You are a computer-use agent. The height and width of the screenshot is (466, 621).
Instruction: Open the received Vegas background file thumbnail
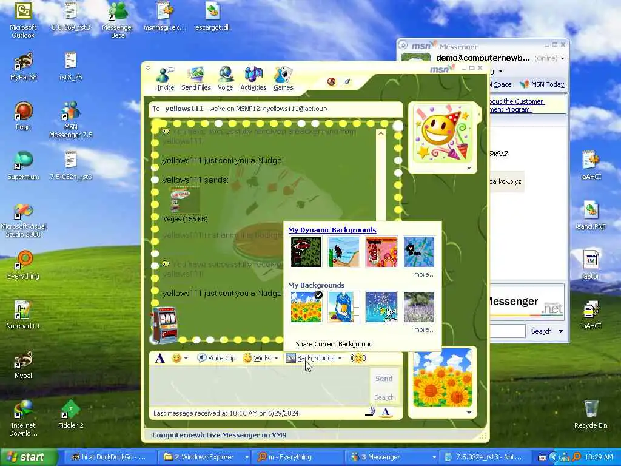[x=185, y=200]
